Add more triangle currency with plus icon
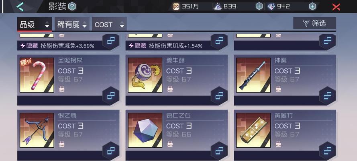Screen dimensions: 357x161 click(259, 6)
